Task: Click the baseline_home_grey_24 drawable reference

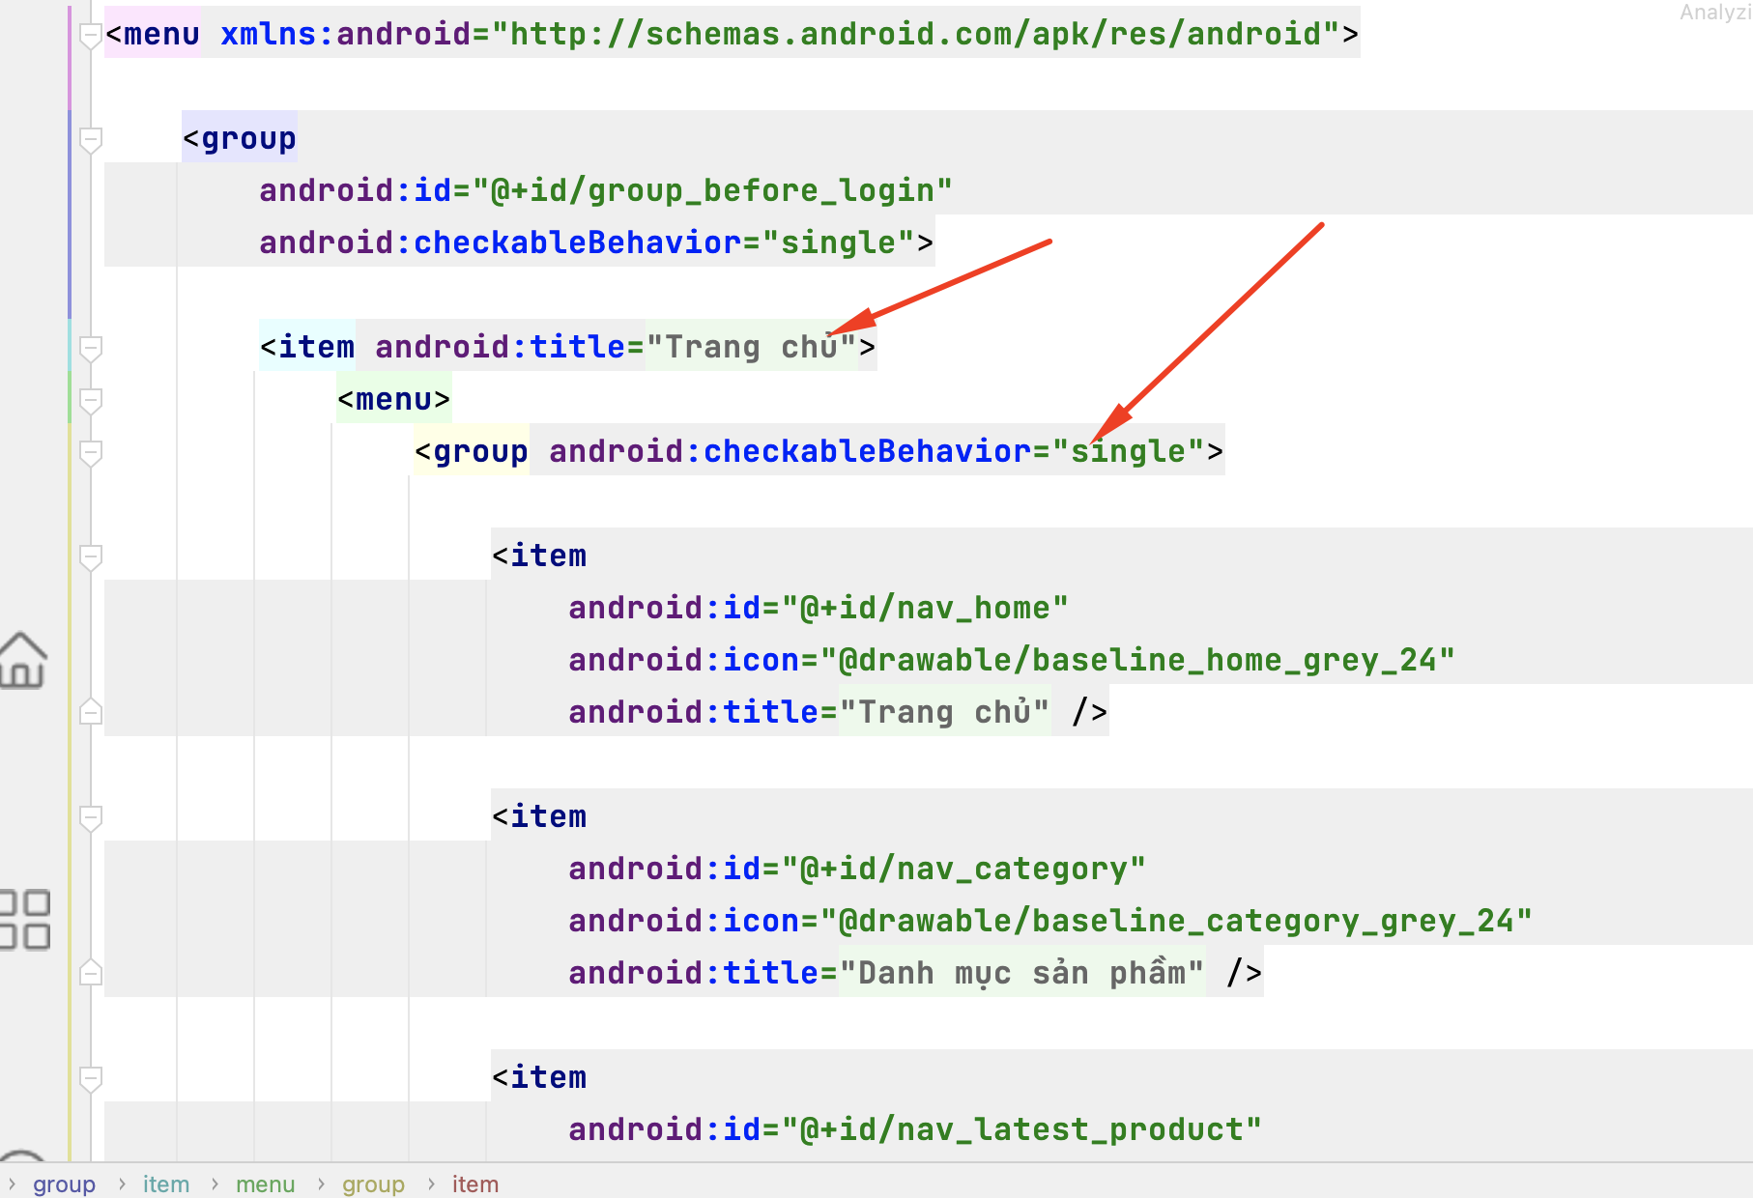Action: [x=1137, y=660]
